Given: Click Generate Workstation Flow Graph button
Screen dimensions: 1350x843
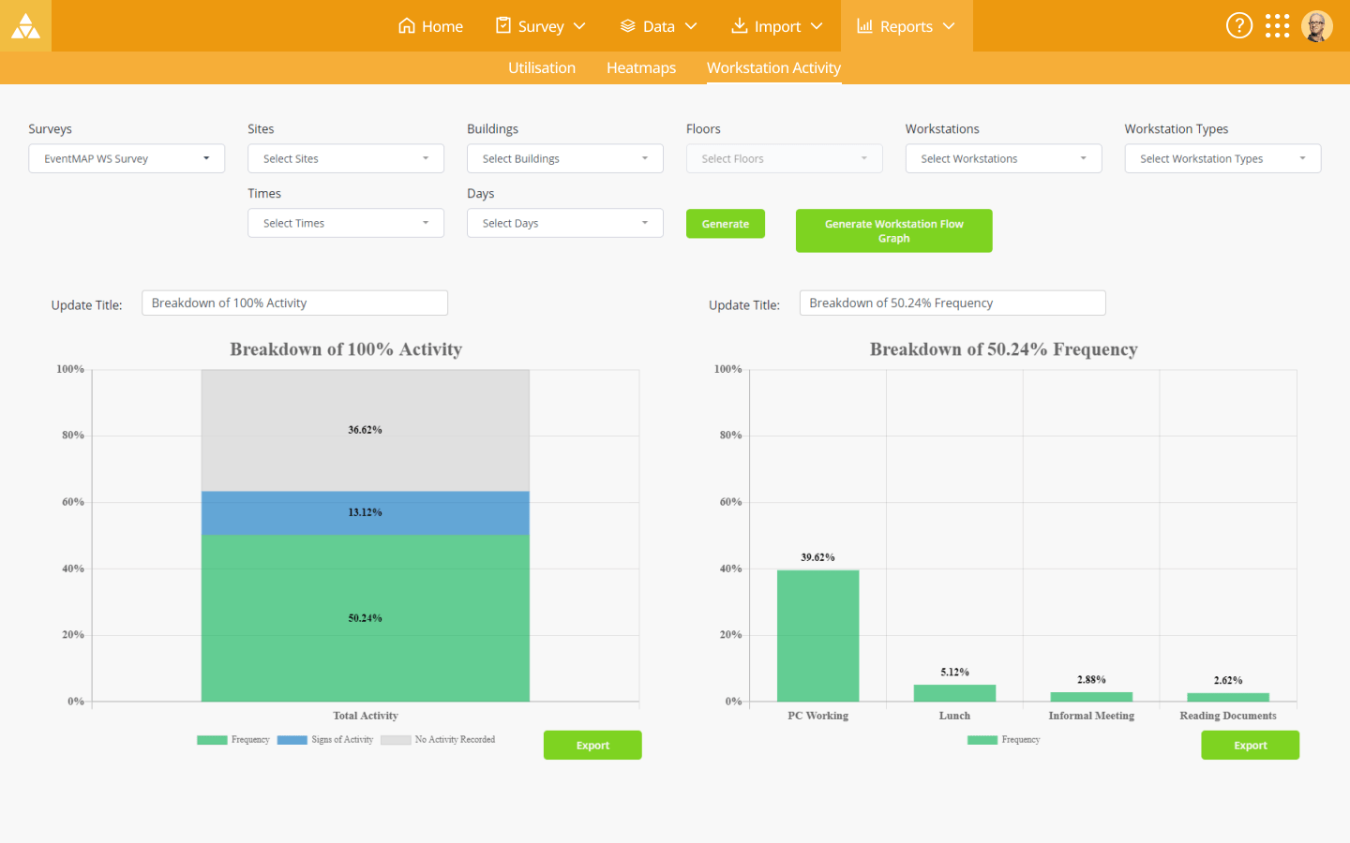Looking at the screenshot, I should pos(894,230).
